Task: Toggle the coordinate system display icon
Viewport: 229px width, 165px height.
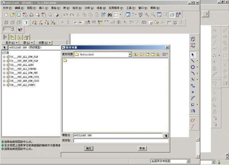Action: (53, 22)
